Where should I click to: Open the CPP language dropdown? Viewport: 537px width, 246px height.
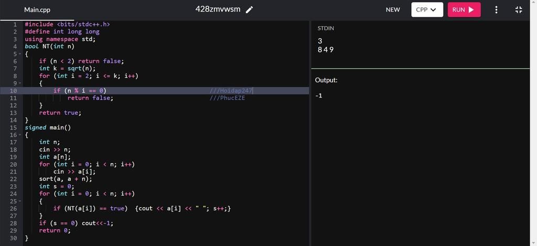[x=427, y=9]
